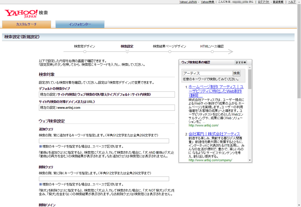Click the 削除クエリ label

point(46,167)
